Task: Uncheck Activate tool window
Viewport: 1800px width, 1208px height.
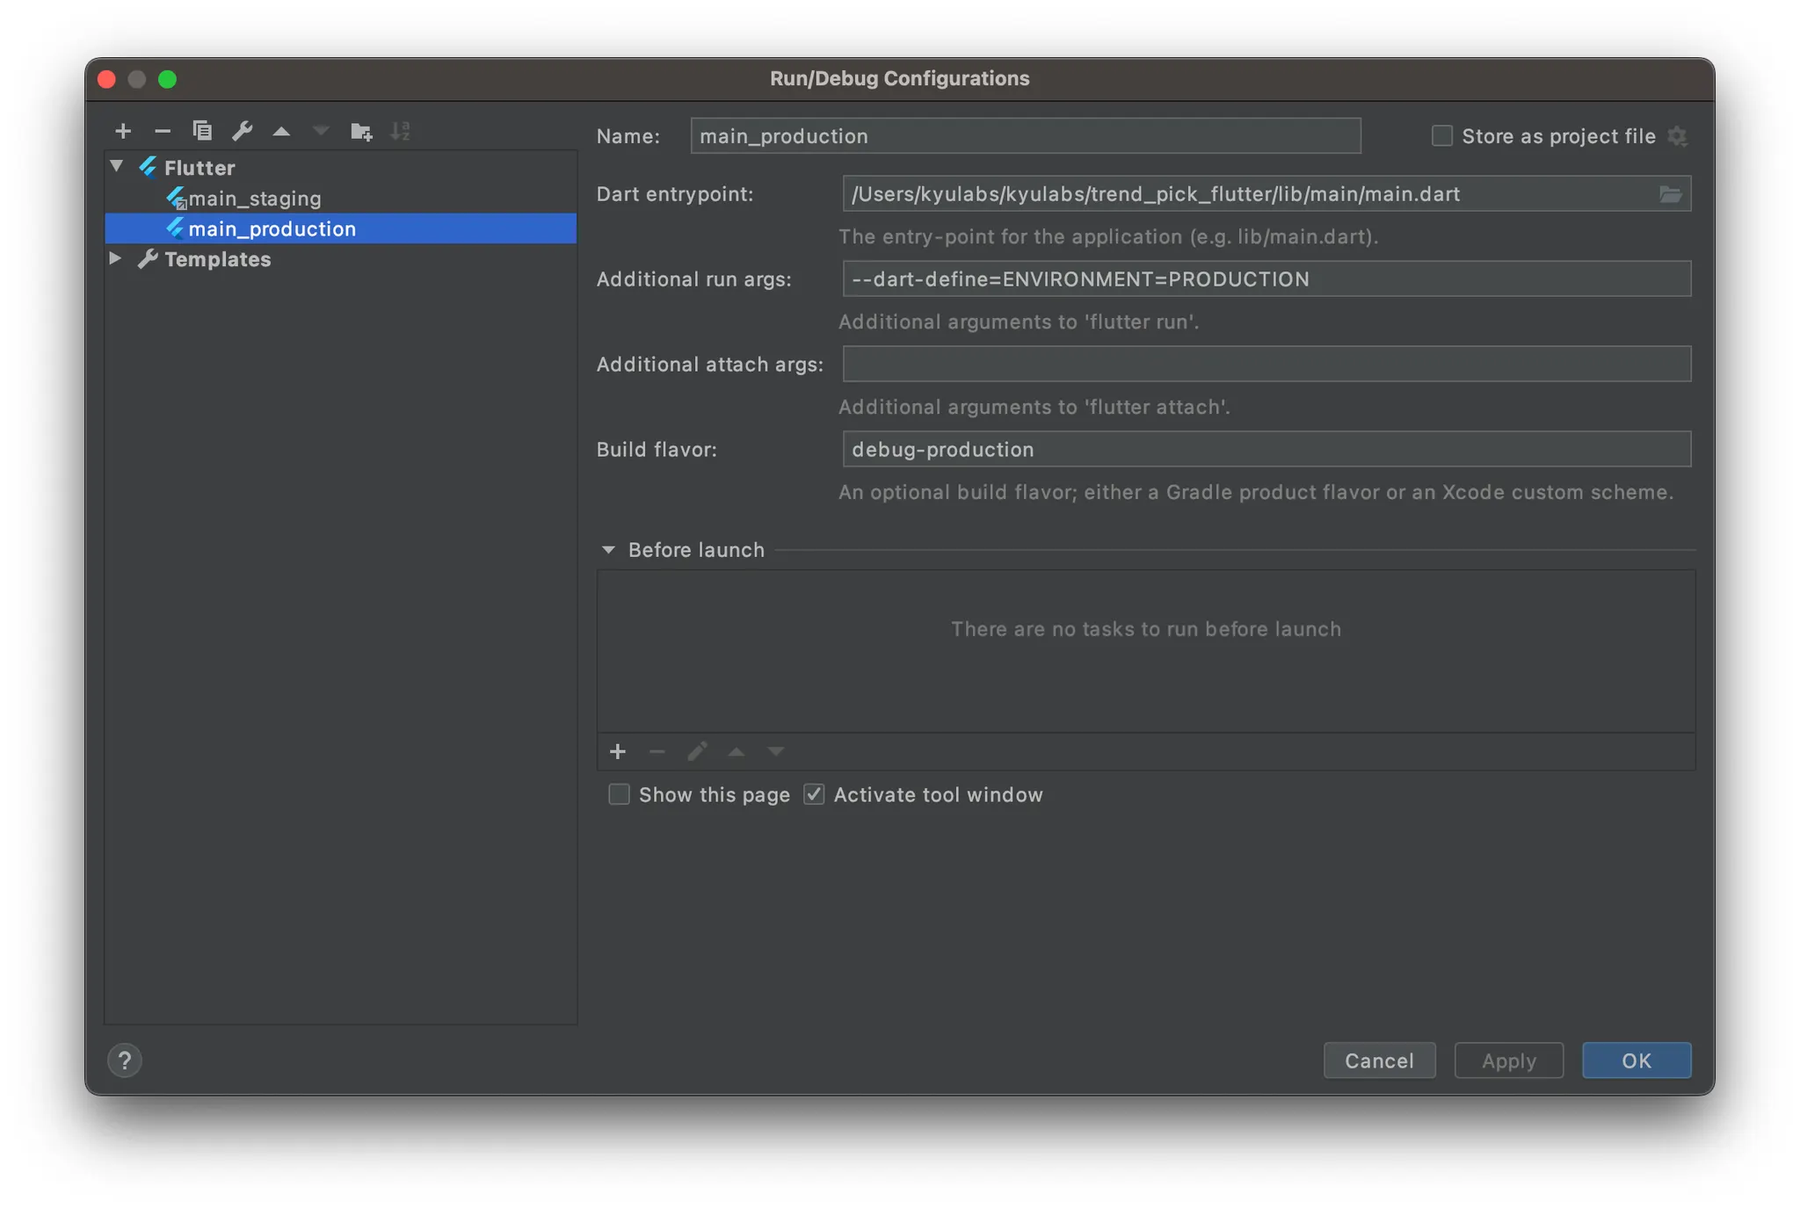Action: click(x=814, y=794)
